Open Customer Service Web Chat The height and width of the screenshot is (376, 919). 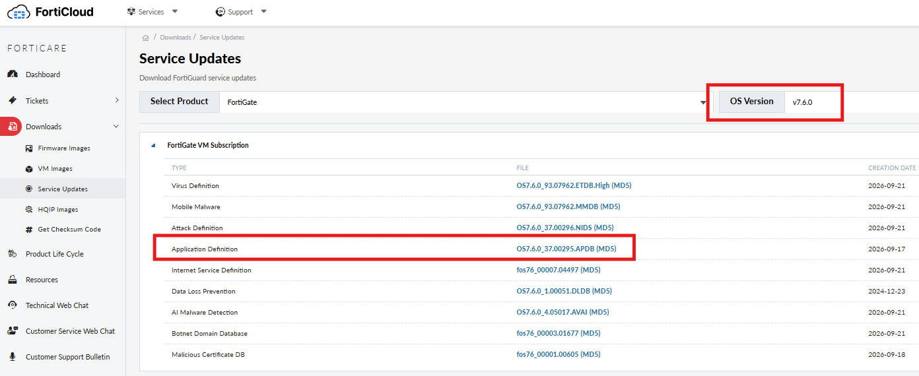(x=71, y=331)
